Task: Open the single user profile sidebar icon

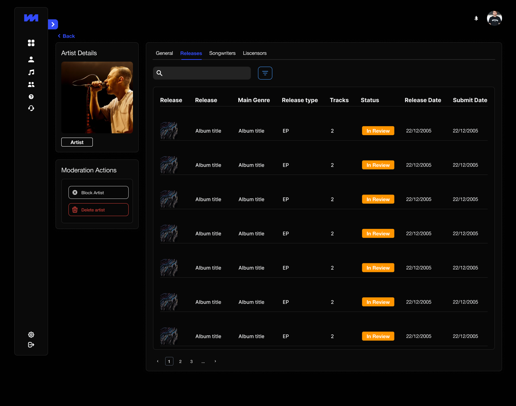Action: [31, 59]
